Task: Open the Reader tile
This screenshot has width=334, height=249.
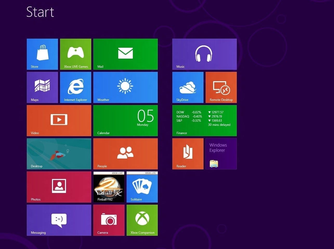Action: pos(188,154)
